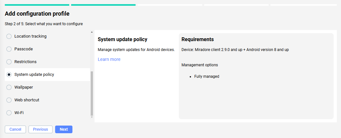341x138 pixels.
Task: Select the System update policy radio button
Action: [x=9, y=75]
